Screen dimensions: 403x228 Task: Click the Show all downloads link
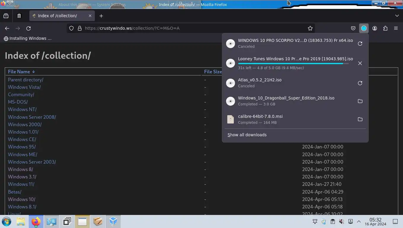tap(247, 135)
